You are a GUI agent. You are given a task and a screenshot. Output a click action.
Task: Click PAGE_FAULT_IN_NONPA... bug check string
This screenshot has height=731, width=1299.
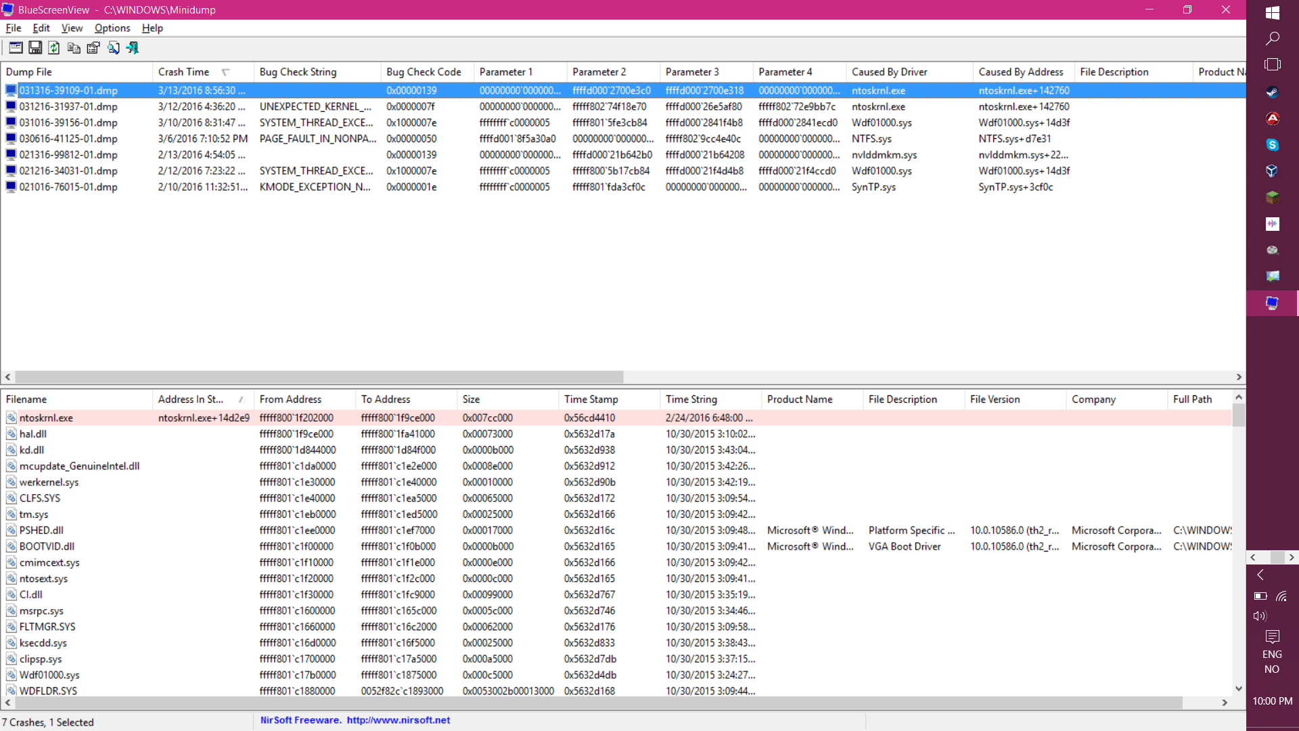(x=317, y=139)
